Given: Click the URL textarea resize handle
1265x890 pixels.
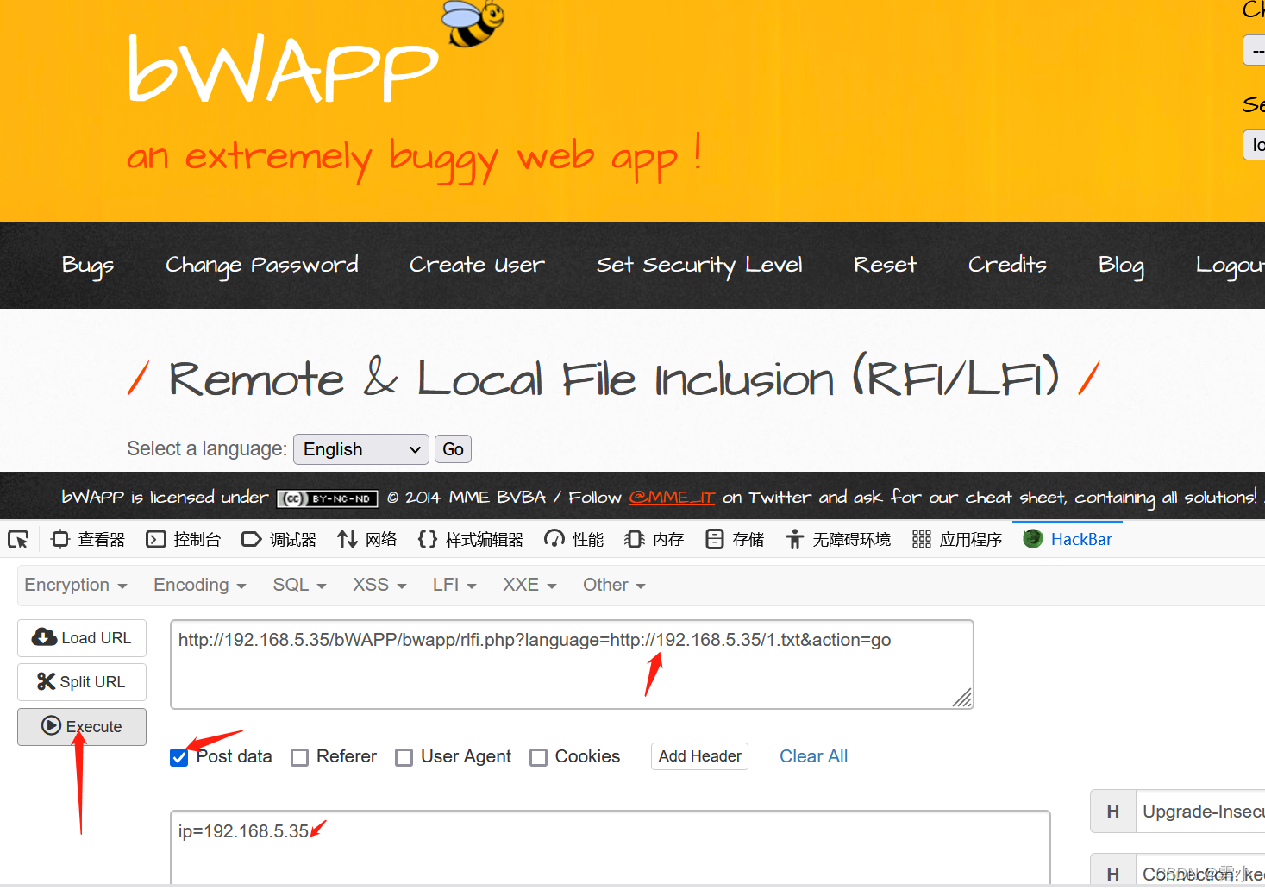Looking at the screenshot, I should click(x=962, y=698).
